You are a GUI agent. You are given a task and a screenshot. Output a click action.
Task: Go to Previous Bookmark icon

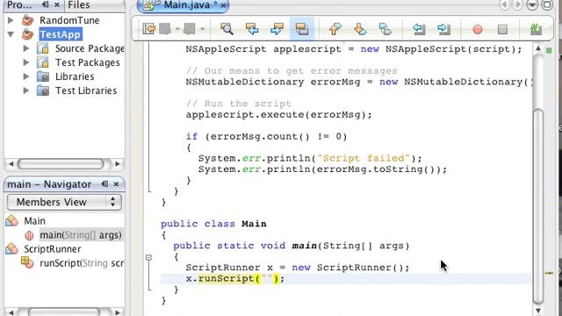pyautogui.click(x=335, y=29)
